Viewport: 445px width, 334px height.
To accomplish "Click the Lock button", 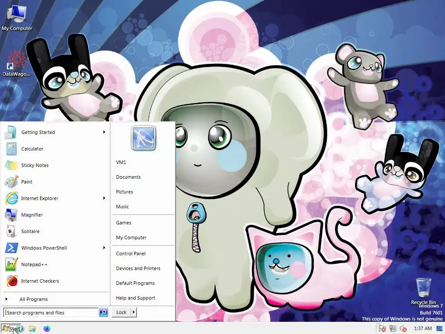I will (x=122, y=312).
